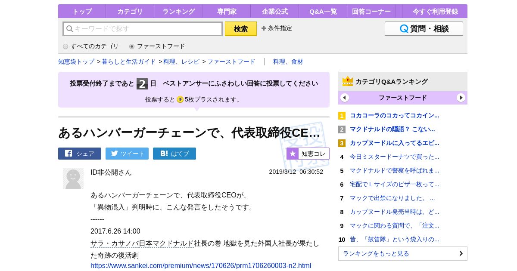Open rank 1 コカコーラのコカって link
Image resolution: width=517 pixels, height=271 pixels.
point(395,115)
